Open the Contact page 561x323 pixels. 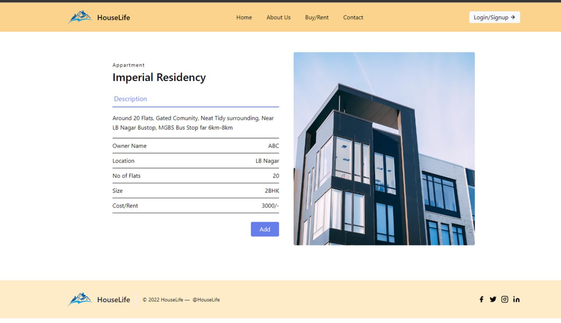(353, 17)
